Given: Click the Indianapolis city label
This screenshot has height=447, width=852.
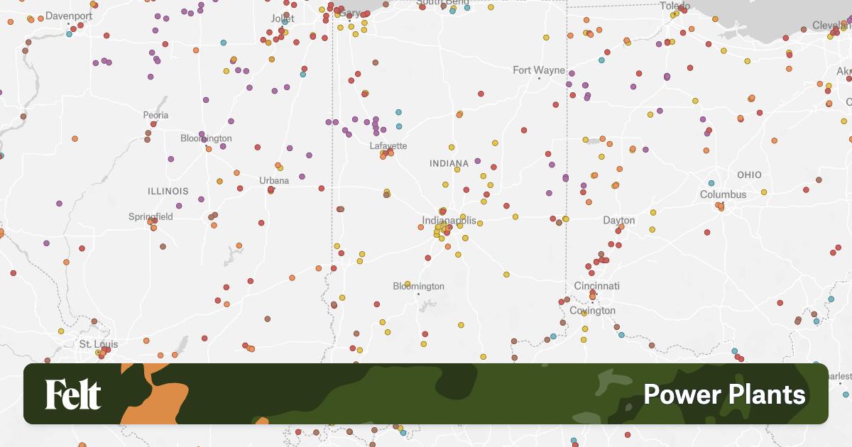Looking at the screenshot, I should point(449,221).
